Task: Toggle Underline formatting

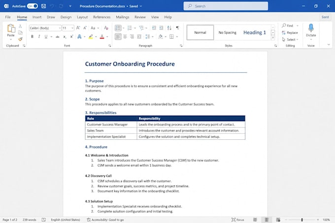Action: [46, 37]
